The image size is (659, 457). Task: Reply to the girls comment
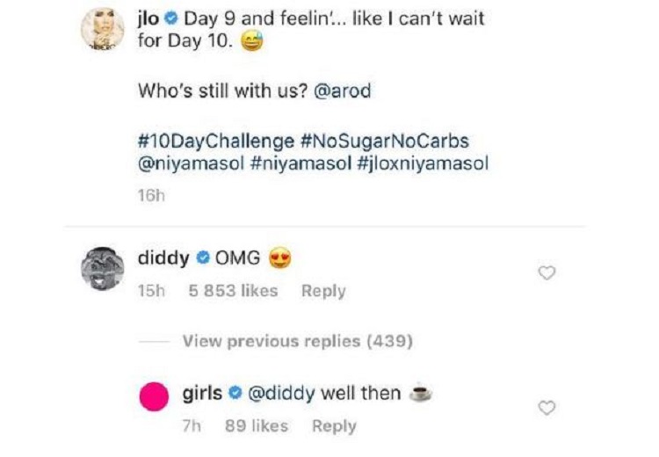[334, 426]
